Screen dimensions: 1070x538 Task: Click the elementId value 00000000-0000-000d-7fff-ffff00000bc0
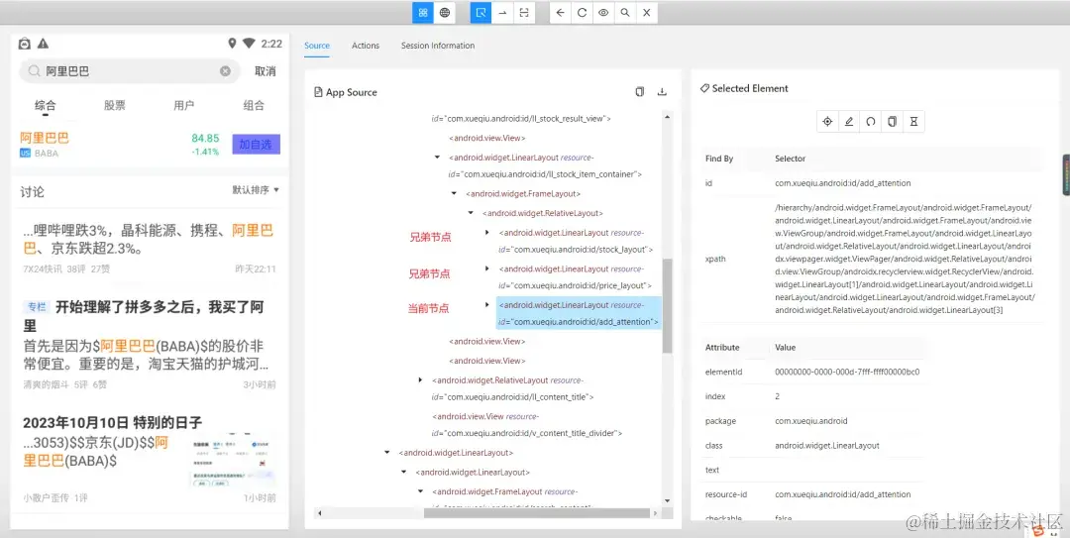pos(847,373)
